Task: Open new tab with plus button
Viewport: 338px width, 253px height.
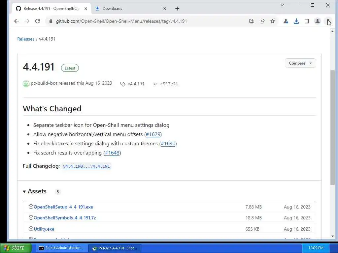Action: [x=177, y=9]
